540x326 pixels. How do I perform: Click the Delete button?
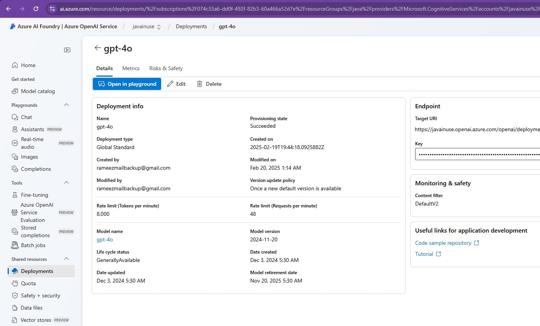tap(209, 84)
